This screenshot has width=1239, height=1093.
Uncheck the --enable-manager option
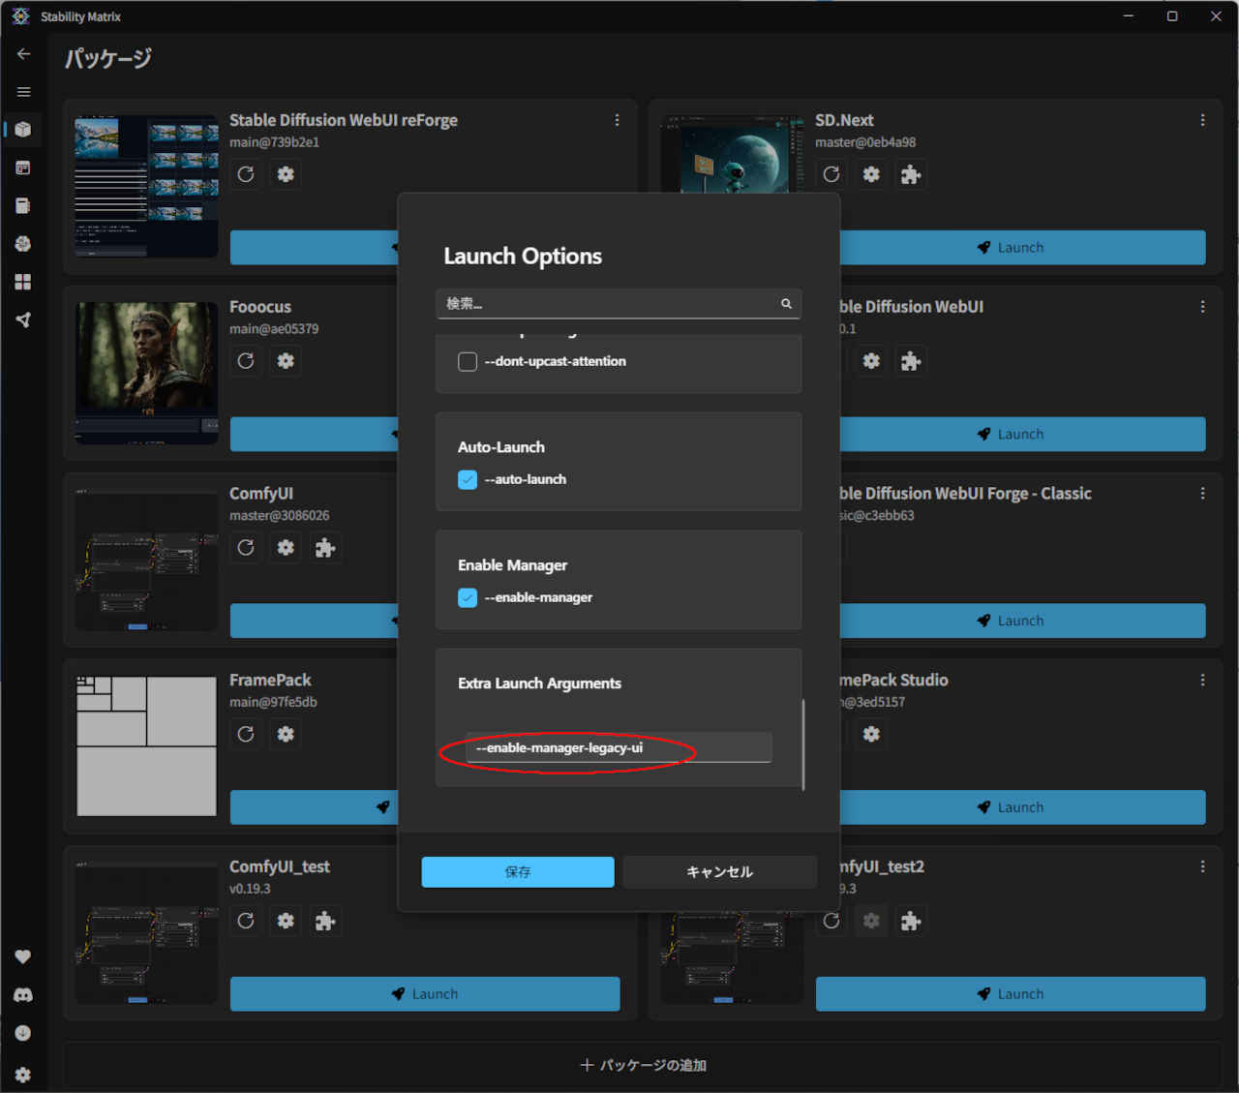point(468,598)
